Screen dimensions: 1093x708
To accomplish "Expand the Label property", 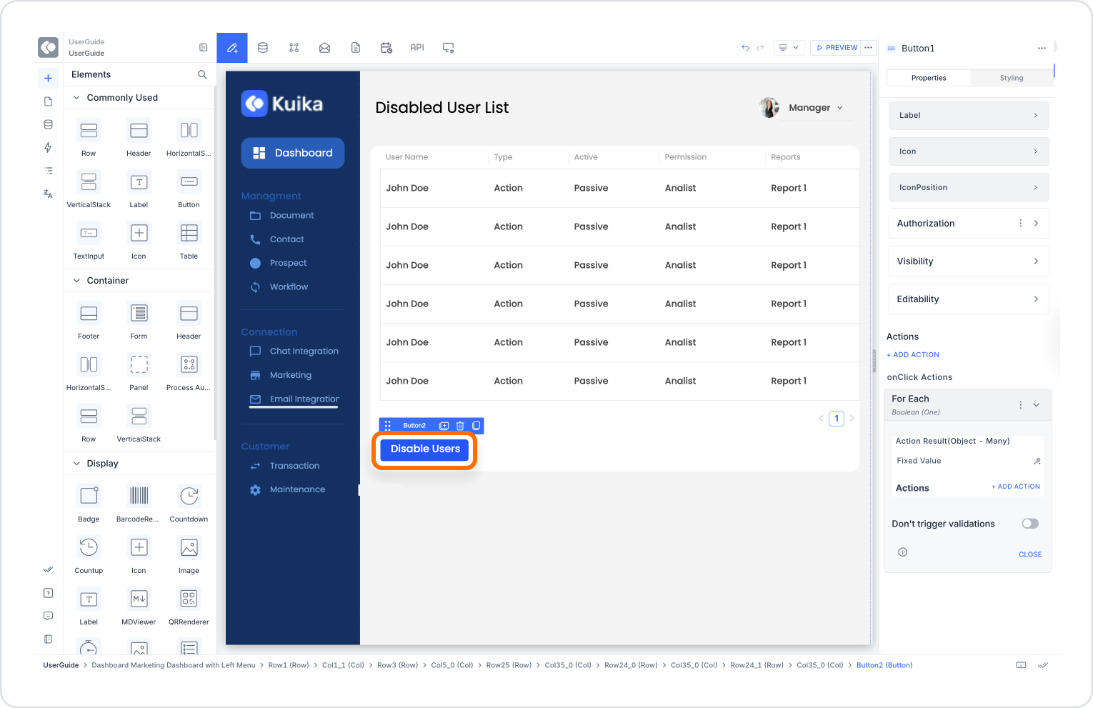I will pyautogui.click(x=969, y=115).
